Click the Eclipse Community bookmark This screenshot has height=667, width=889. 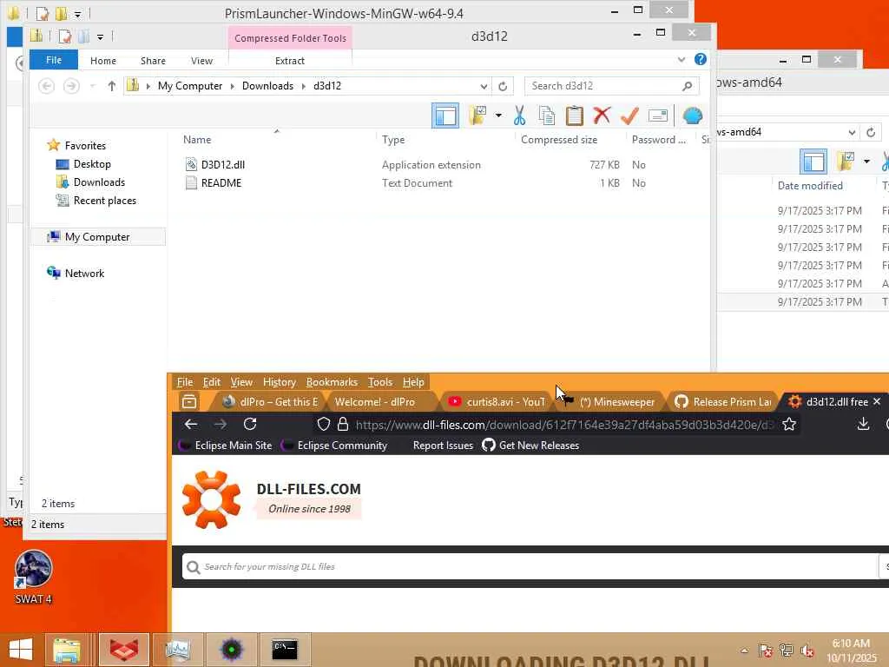tap(335, 446)
